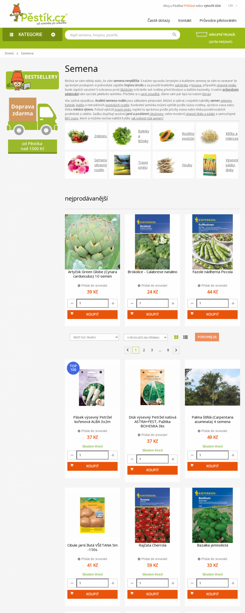
Task: Open products per page dropdown
Action: (146, 337)
